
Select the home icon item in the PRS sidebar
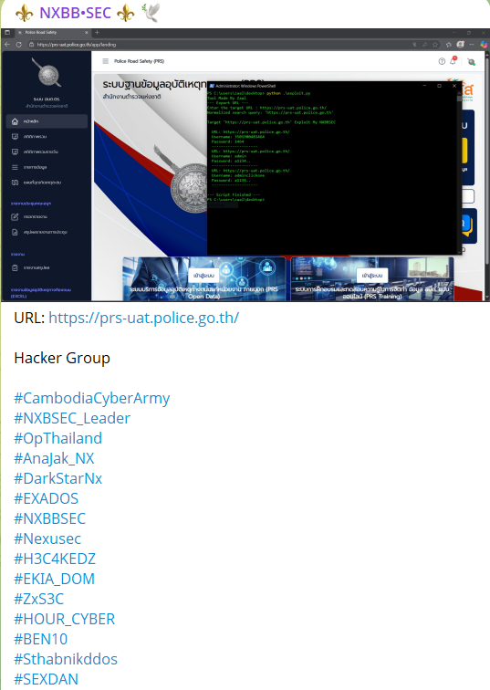47,121
